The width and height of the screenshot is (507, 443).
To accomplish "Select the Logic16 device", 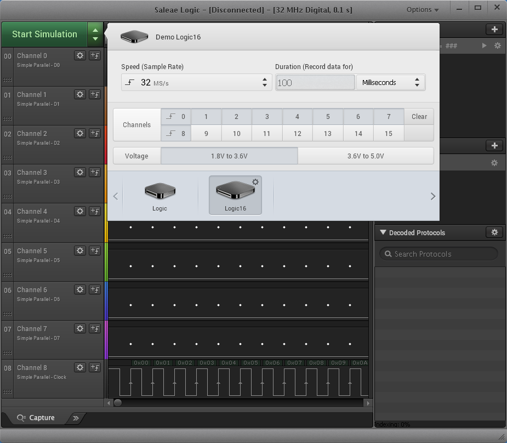I will pos(235,195).
